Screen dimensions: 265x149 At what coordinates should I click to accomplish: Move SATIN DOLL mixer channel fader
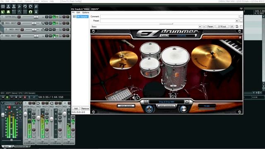pyautogui.click(x=25, y=114)
